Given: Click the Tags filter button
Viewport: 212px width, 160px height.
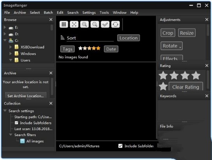Looking at the screenshot, I should 67,49.
